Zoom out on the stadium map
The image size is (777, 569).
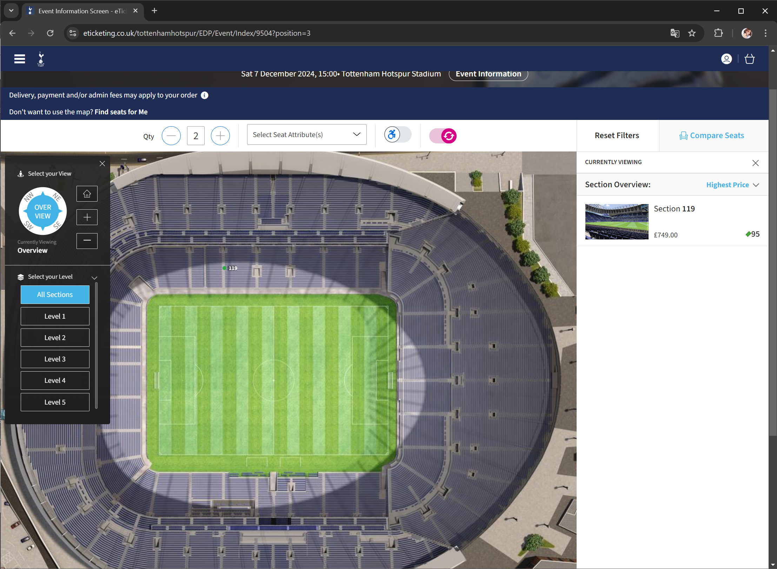[87, 241]
